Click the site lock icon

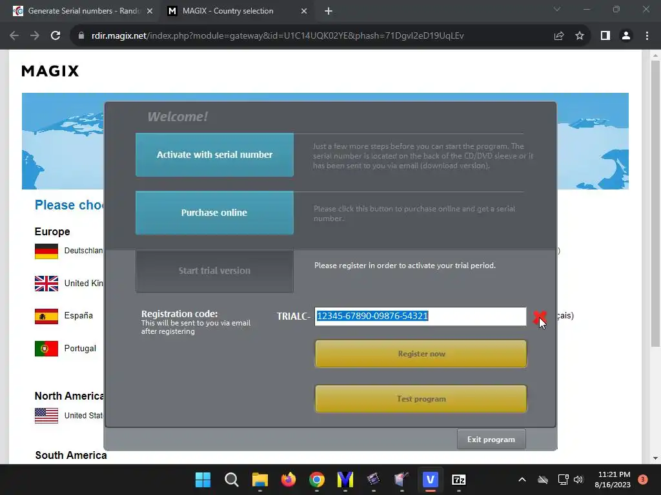point(81,36)
